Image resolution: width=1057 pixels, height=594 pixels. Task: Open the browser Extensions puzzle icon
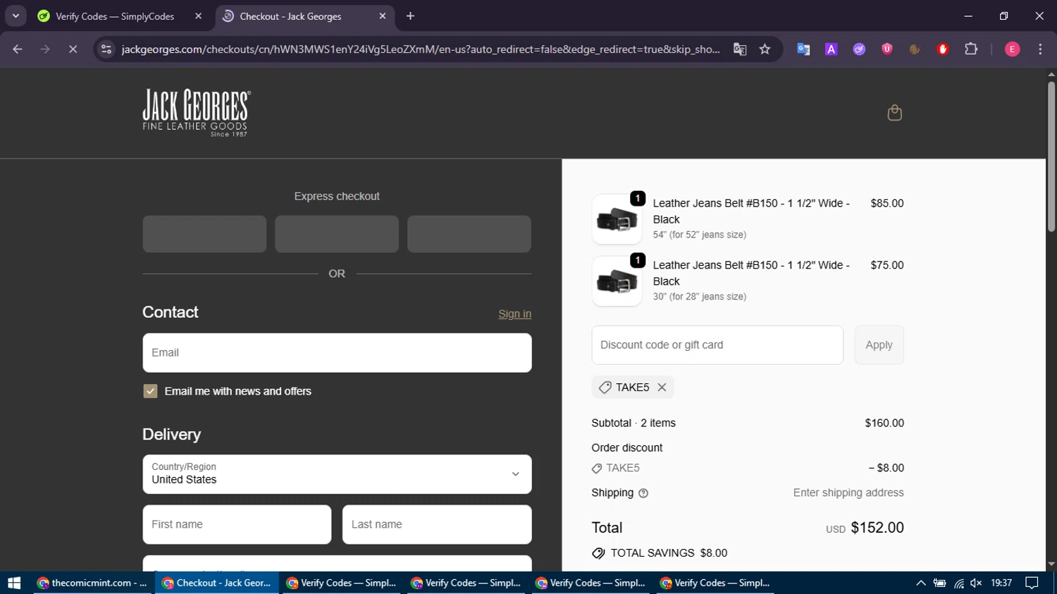coord(971,49)
